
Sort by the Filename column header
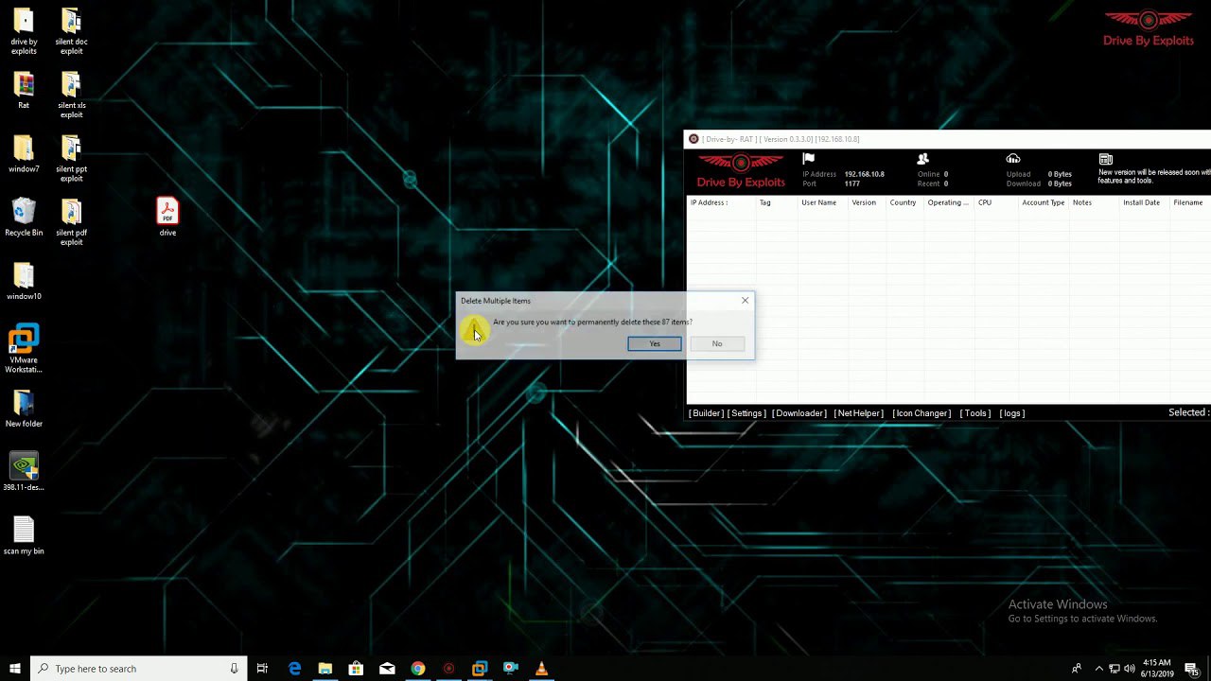click(1190, 202)
